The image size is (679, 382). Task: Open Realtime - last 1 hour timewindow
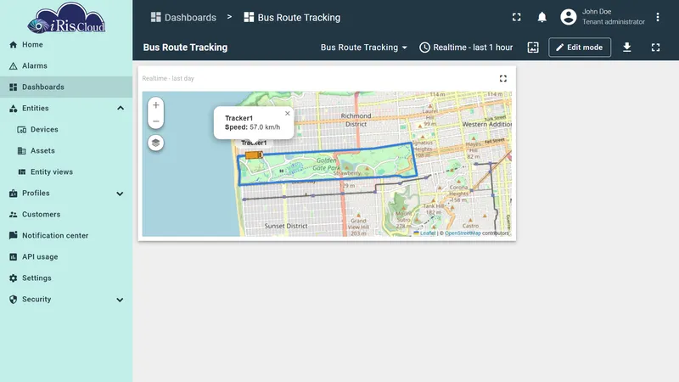pos(466,48)
